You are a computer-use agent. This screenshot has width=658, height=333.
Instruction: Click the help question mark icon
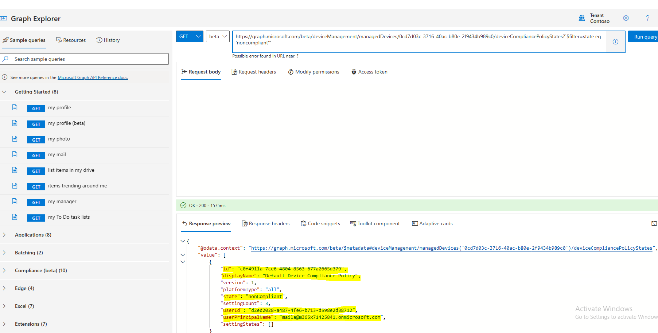click(x=647, y=18)
